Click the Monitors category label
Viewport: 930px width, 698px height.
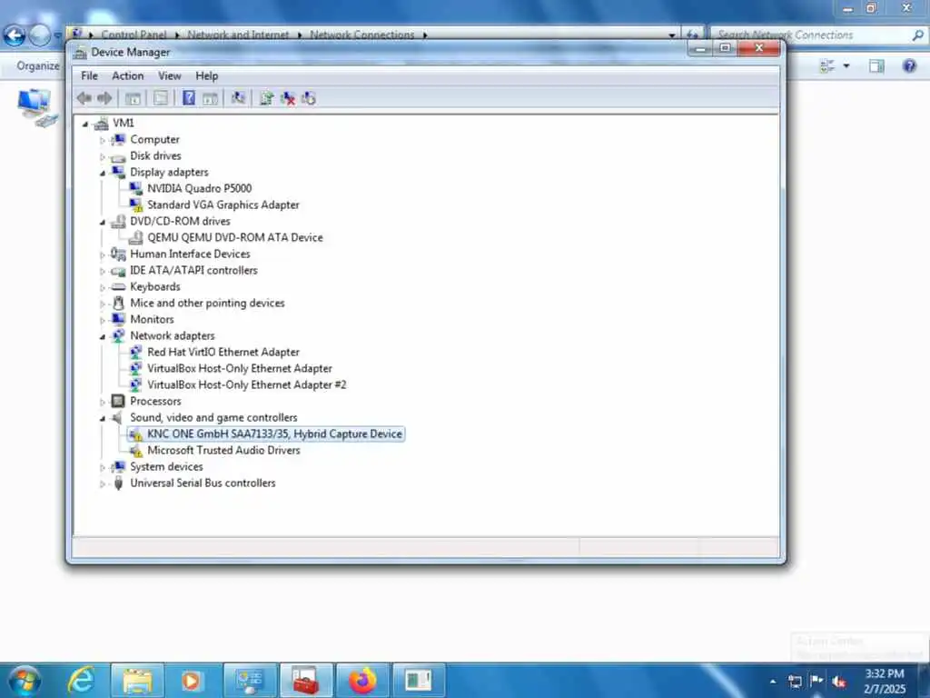(x=152, y=319)
